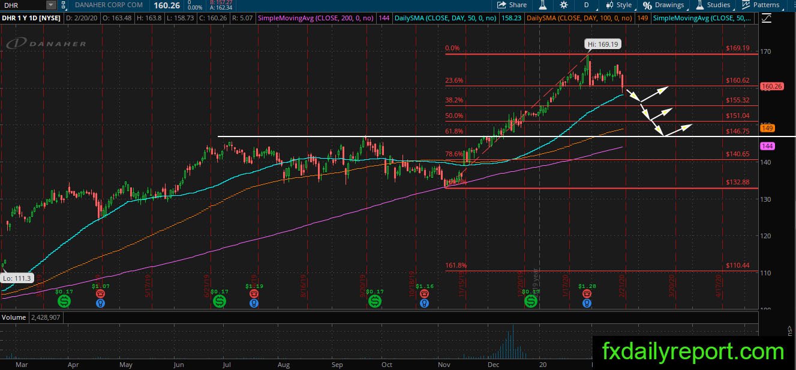
Task: Click the $146.75 Fibonacci price label
Action: [x=737, y=131]
